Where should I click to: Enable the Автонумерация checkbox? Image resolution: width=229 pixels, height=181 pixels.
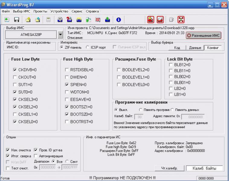tap(36, 156)
